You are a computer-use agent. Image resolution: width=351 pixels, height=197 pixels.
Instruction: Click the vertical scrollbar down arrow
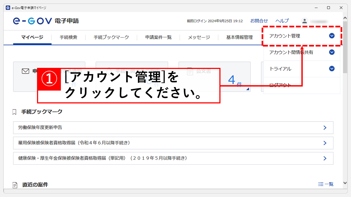345,183
